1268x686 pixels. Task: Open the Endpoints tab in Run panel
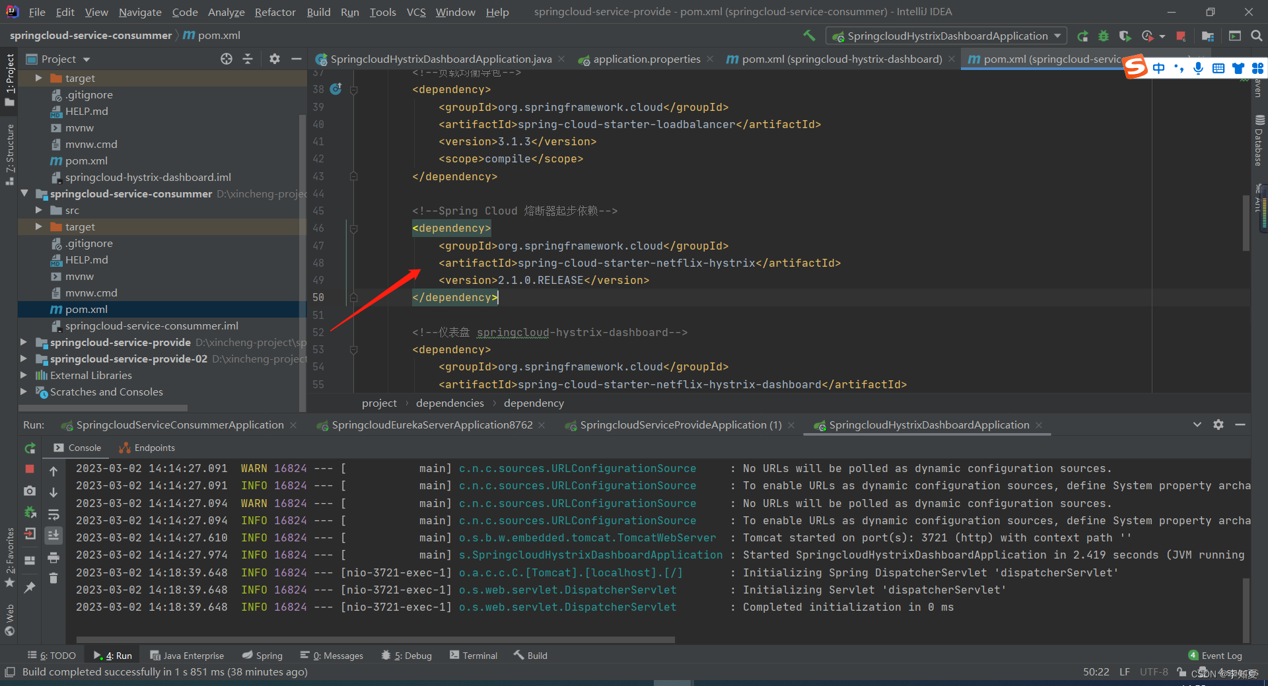coord(147,448)
